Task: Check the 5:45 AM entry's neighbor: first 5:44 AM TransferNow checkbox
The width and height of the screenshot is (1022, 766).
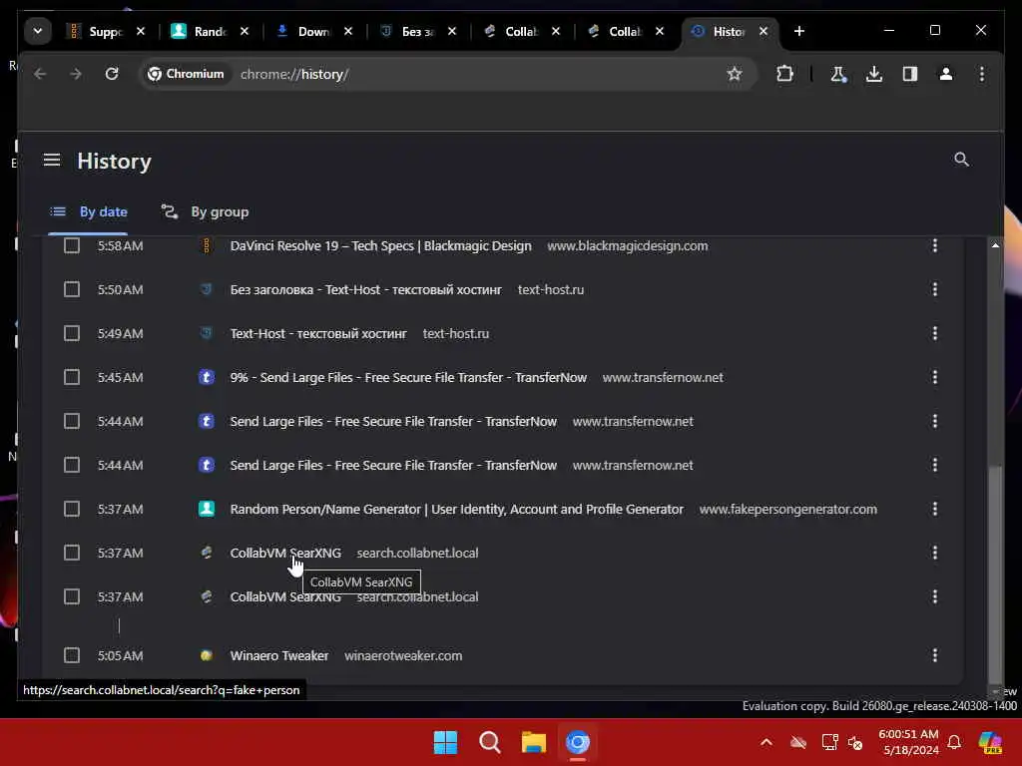Action: [x=72, y=422]
